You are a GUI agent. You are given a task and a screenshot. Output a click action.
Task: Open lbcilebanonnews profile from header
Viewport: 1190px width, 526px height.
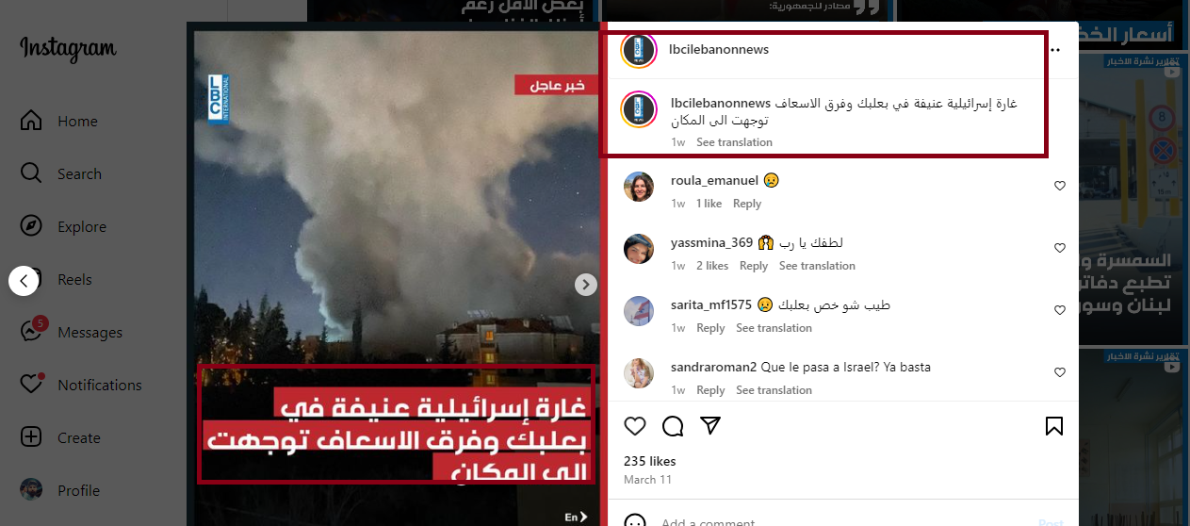[718, 50]
